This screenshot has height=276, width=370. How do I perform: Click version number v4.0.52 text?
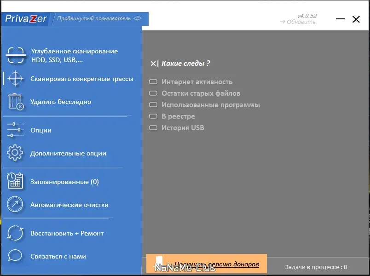click(x=307, y=16)
